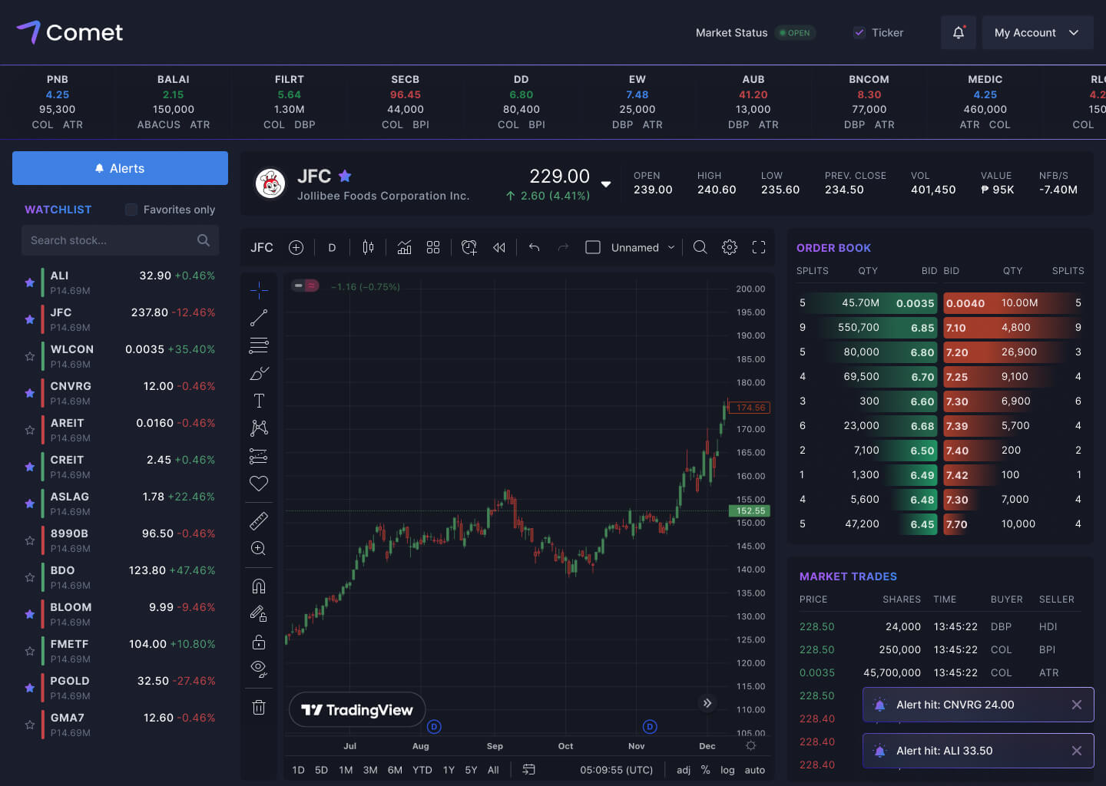Select the YTD time range
Image resolution: width=1106 pixels, height=786 pixels.
pos(422,770)
